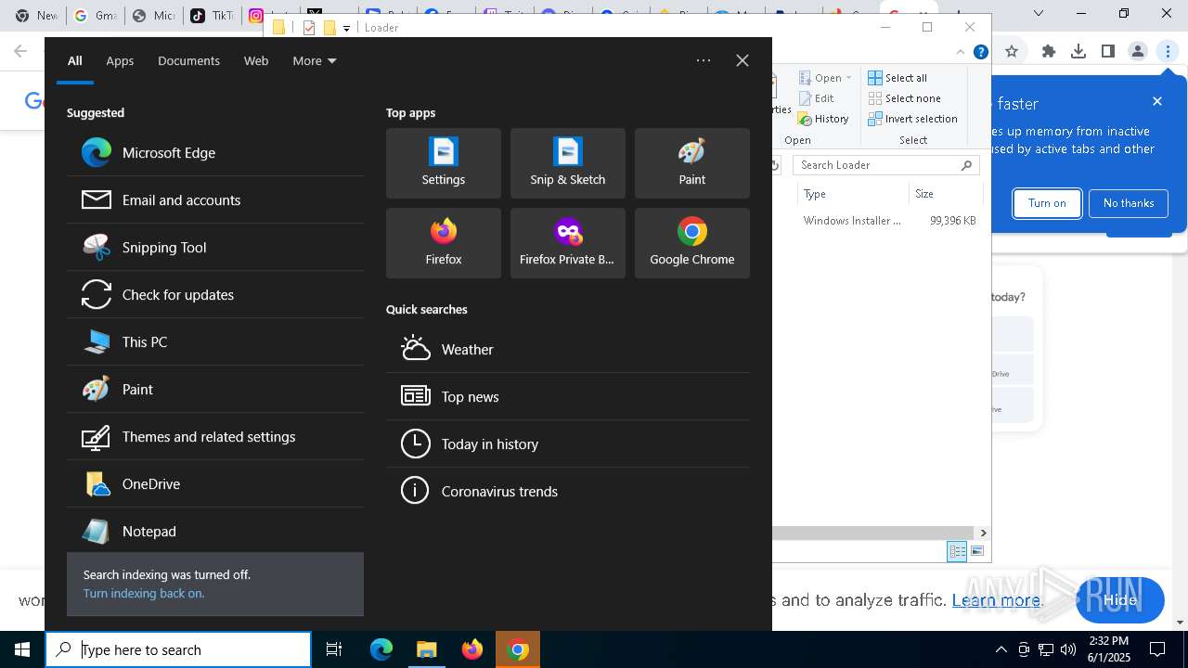Focus the Type here to search box
This screenshot has width=1188, height=668.
[178, 649]
